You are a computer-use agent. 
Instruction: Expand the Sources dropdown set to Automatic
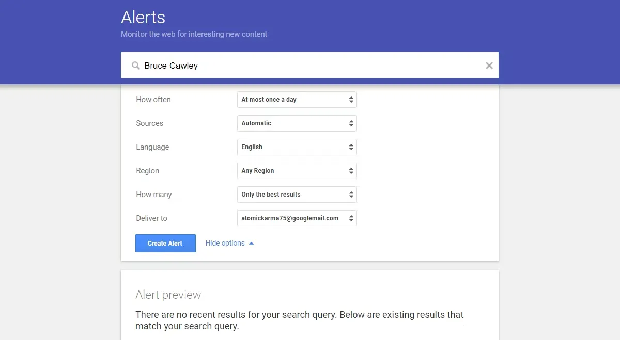tap(297, 123)
